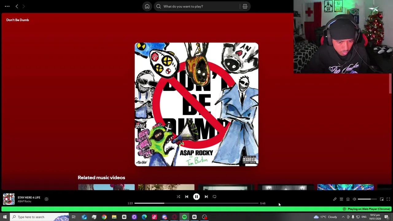Viewport: 393px width, 221px height.
Task: Open Spotify Home
Action: (x=147, y=6)
